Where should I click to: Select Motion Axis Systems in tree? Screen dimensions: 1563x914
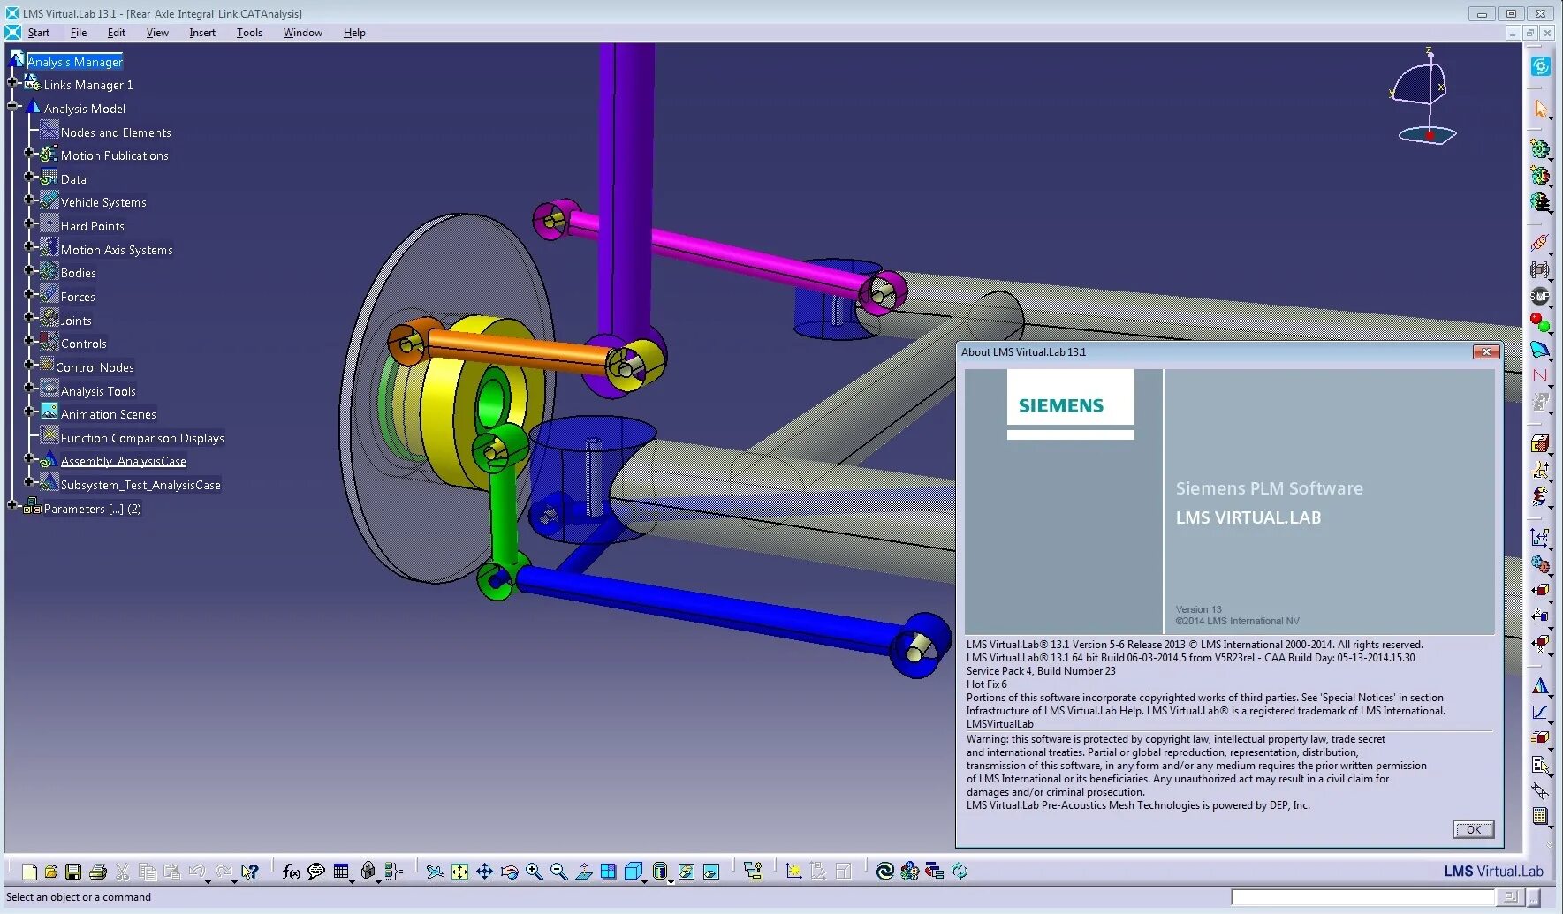pyautogui.click(x=117, y=250)
